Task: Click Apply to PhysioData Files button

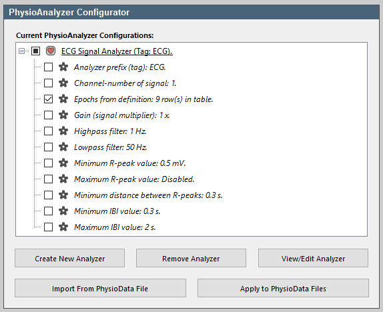Action: pyautogui.click(x=283, y=288)
